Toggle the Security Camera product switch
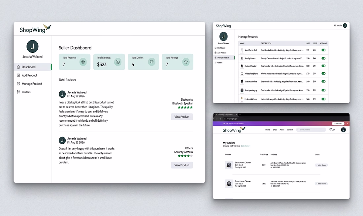 pos(323,58)
